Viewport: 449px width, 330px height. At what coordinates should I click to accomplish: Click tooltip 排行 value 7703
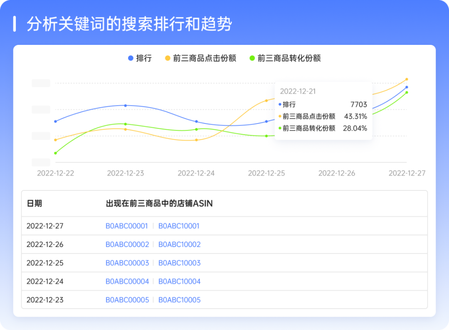(359, 104)
